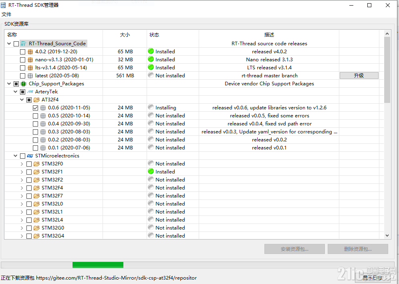Expand the STM32F0 tree node
Viewport: 399px width, 284px height.
22,164
